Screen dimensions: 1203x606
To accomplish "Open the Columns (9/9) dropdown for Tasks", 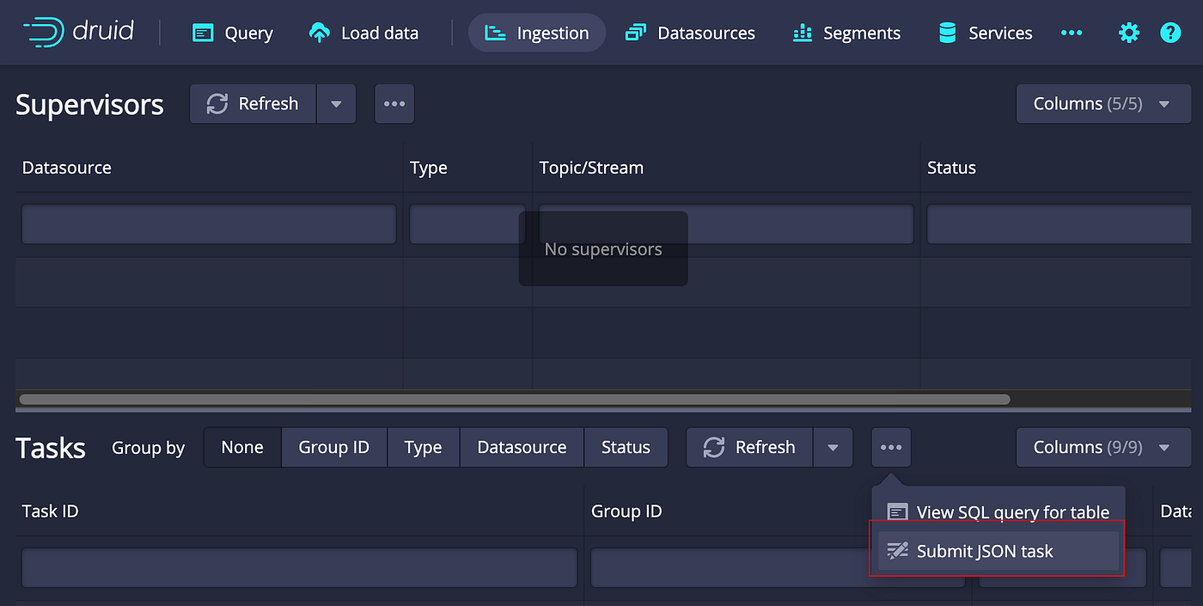I will coord(1103,447).
